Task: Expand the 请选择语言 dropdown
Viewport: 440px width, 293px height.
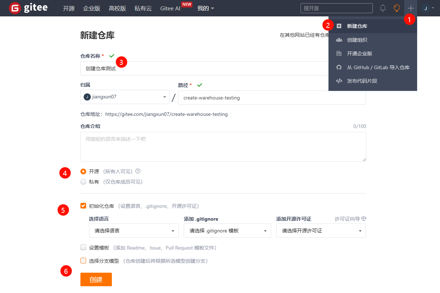Action: (134, 230)
